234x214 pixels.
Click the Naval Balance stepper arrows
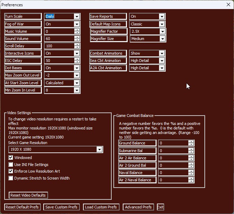click(x=191, y=173)
